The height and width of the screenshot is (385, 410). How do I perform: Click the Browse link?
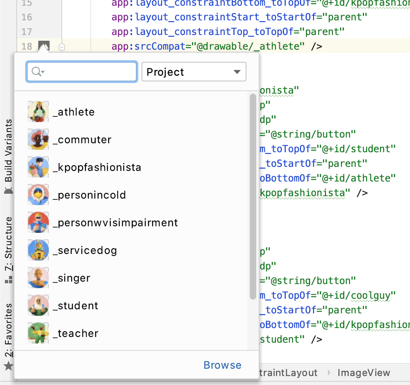tap(222, 365)
